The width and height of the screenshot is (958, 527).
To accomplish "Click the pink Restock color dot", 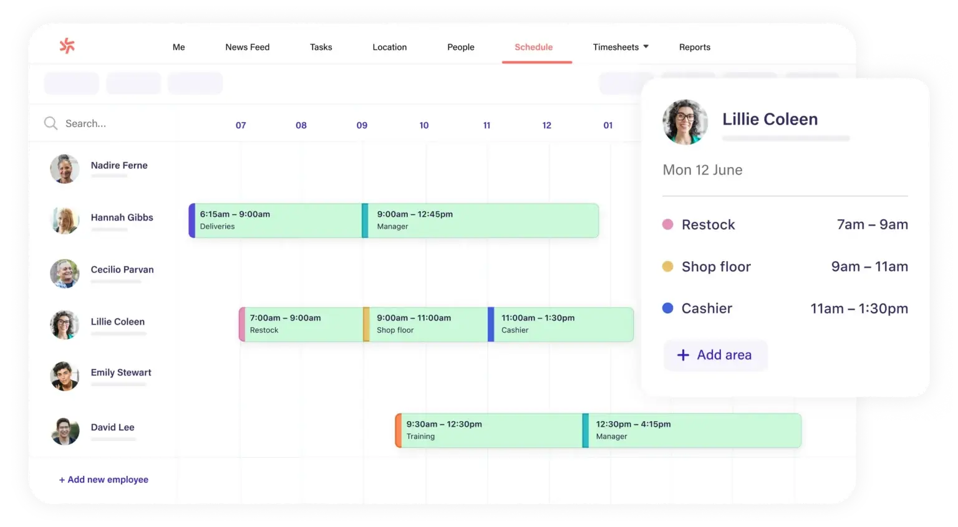I will coord(667,224).
